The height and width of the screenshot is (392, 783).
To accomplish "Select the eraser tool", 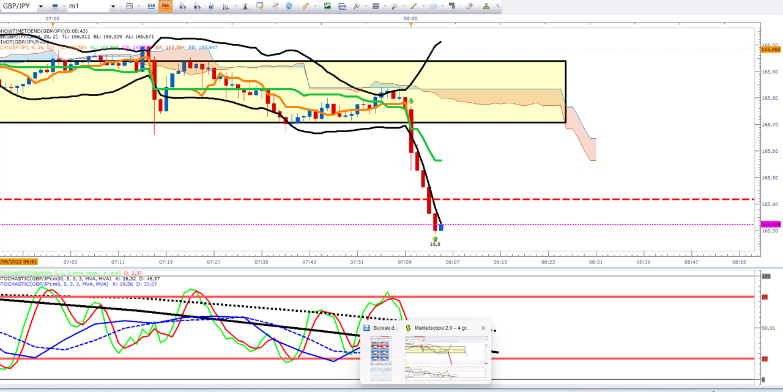I will 469,6.
